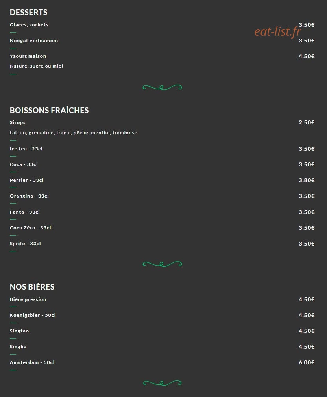Click the 3.80€ Perrier price
The image size is (327, 397).
click(x=307, y=180)
